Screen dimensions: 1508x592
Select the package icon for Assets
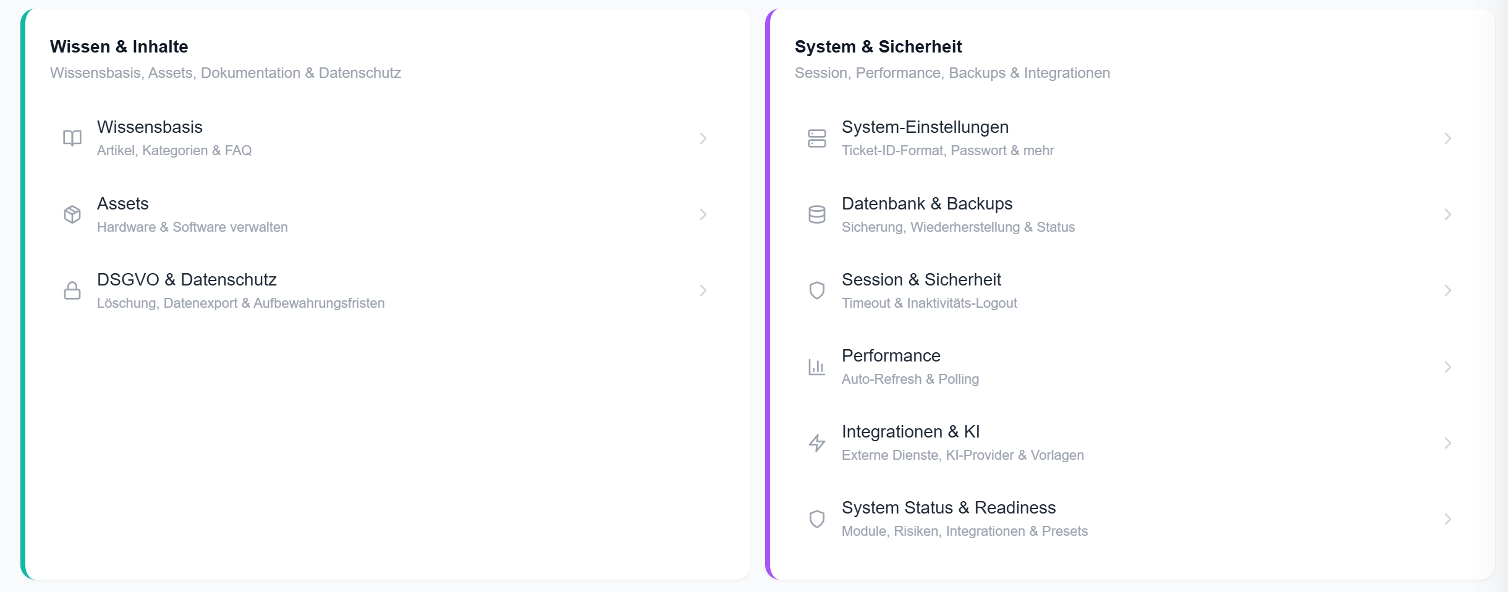click(x=72, y=214)
